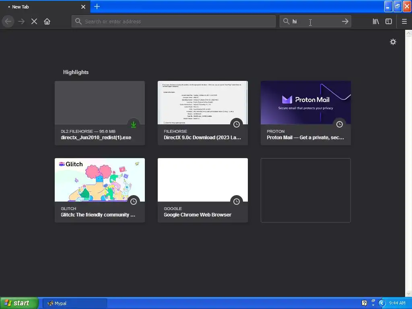Click Google Chrome Web Browser title
The height and width of the screenshot is (309, 412).
tap(198, 215)
